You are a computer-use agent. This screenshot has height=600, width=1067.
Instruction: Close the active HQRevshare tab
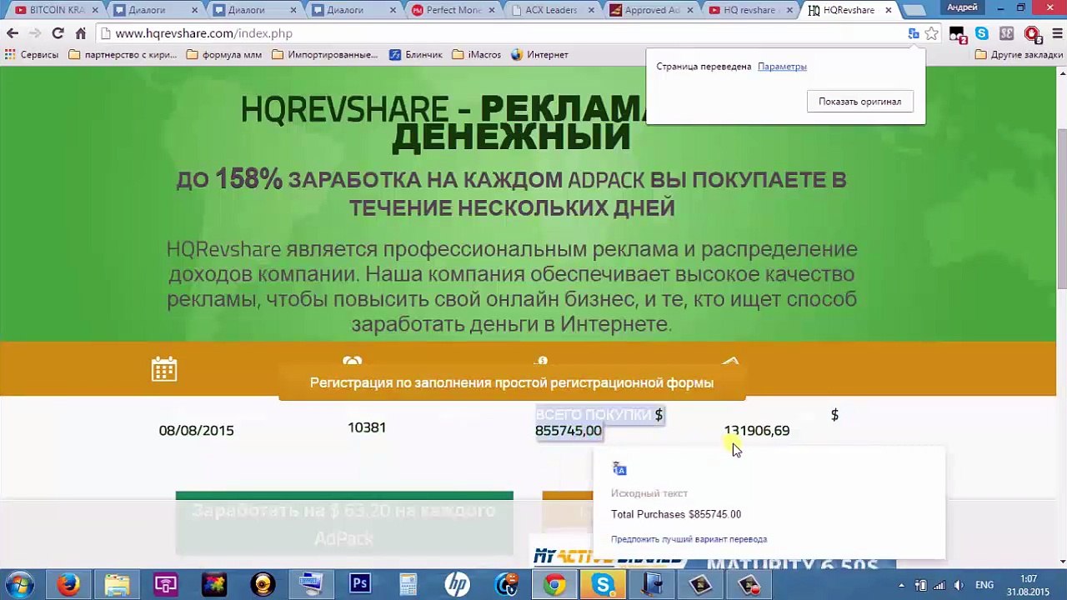coord(889,10)
